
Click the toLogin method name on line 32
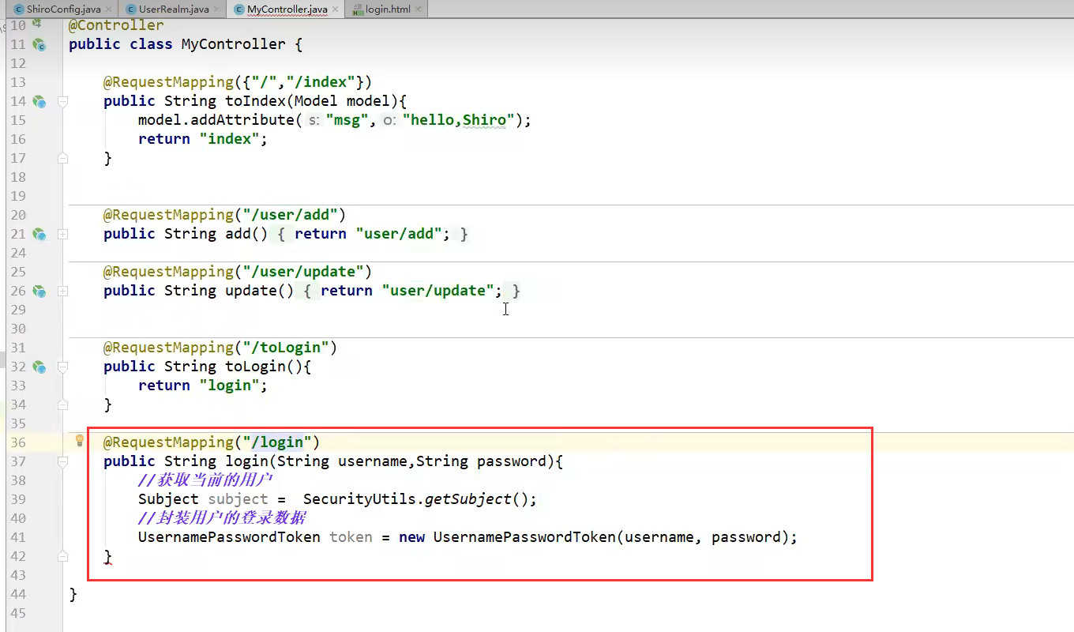[255, 367]
